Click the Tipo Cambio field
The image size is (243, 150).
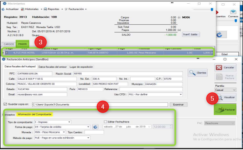point(94,132)
